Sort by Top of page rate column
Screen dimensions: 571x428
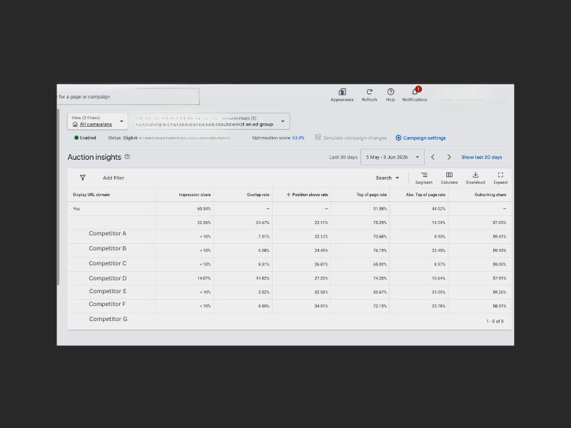click(371, 195)
